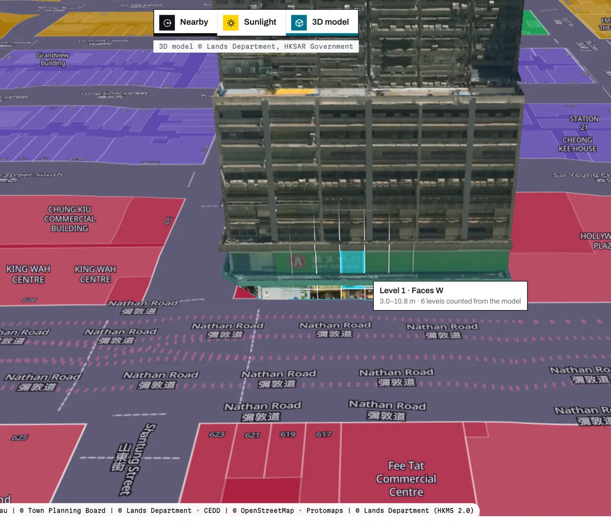Screen dimensions: 611x522
Task: Switch to the Nearby tab
Action: [x=185, y=22]
